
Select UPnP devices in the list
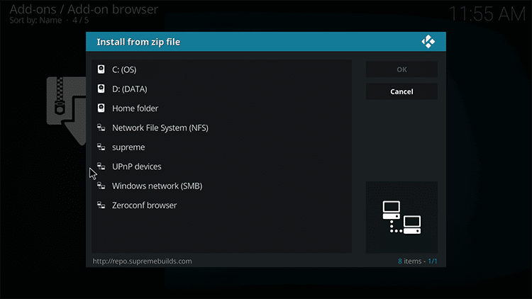[221, 167]
